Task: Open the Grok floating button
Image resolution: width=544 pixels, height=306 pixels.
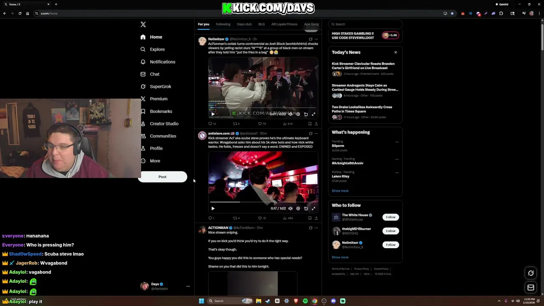Action: (x=531, y=273)
